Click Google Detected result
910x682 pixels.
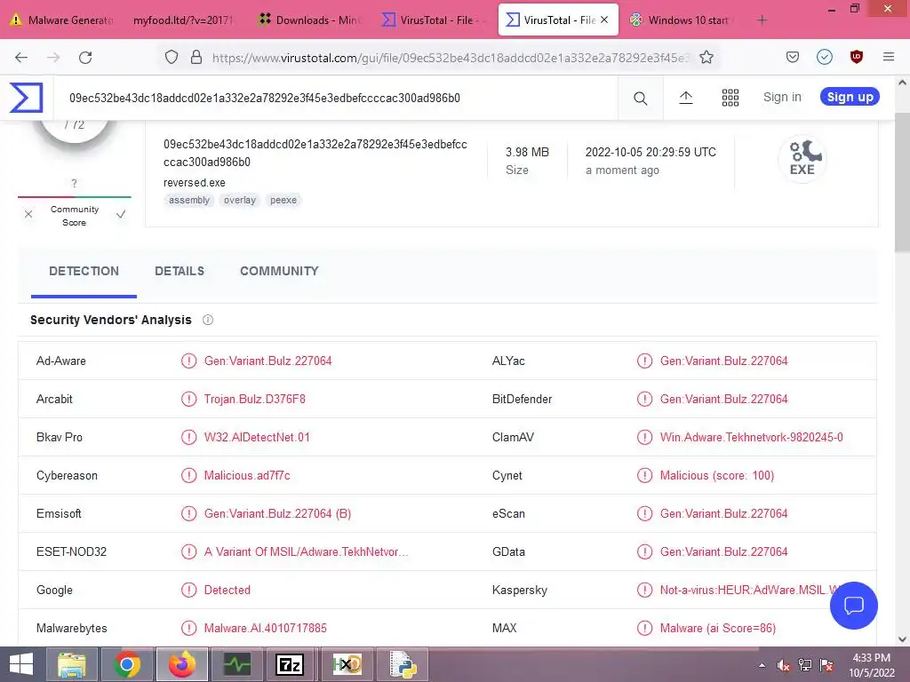click(227, 590)
